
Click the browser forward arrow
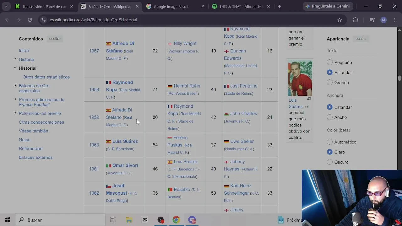(x=19, y=20)
